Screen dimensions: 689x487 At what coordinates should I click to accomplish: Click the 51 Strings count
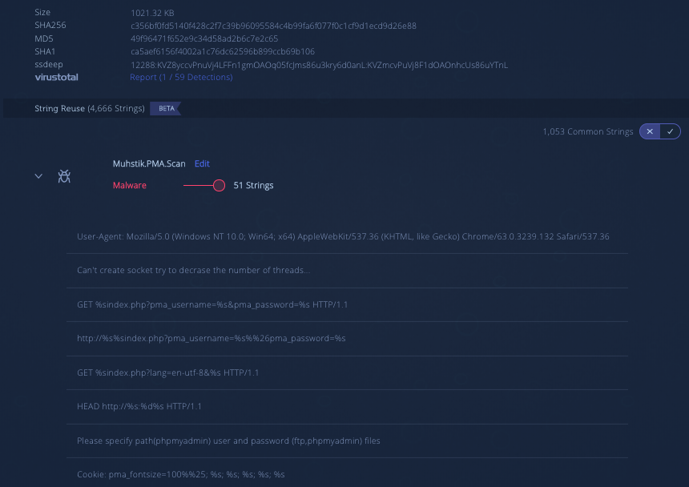point(253,185)
